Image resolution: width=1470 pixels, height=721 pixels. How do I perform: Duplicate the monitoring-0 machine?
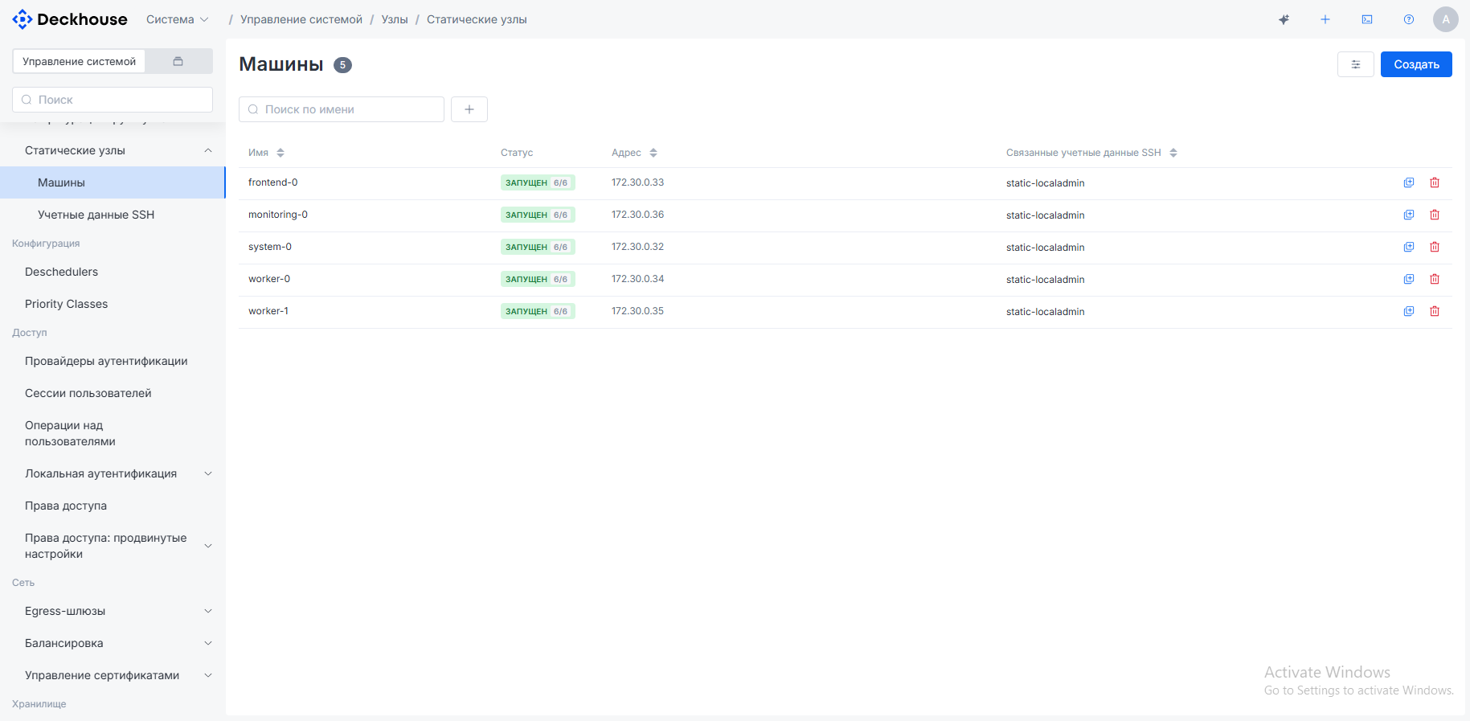(1409, 215)
